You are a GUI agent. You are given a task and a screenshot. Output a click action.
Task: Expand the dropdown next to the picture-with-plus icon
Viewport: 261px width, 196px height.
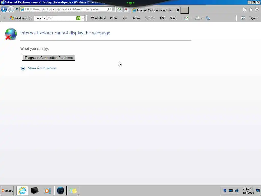[191, 18]
